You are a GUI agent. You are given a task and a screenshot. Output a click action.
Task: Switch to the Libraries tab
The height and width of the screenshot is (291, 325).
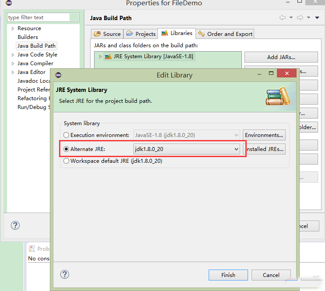coord(177,33)
